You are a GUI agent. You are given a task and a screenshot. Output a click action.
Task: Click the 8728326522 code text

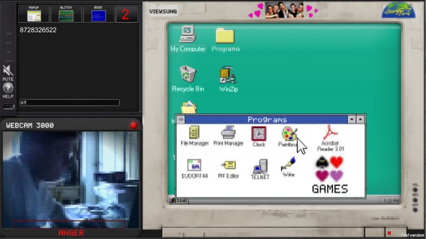pyautogui.click(x=38, y=30)
